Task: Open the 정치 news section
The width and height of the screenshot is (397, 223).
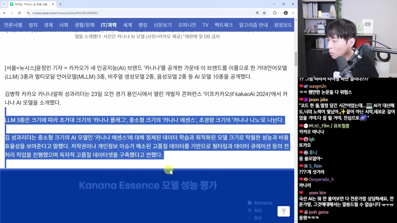Action: 33,25
